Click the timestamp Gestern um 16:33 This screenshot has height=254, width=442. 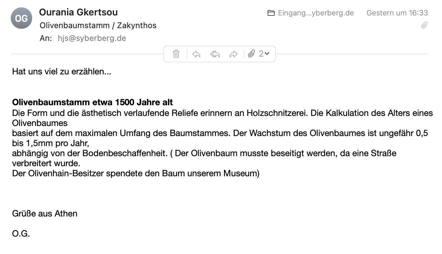(397, 13)
